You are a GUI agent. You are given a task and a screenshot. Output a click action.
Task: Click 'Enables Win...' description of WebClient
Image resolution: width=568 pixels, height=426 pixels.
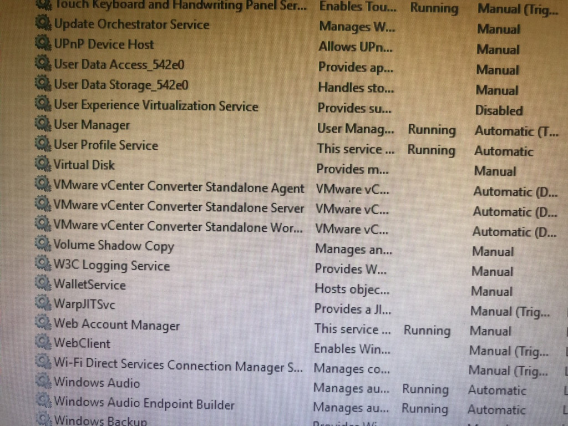[352, 349]
